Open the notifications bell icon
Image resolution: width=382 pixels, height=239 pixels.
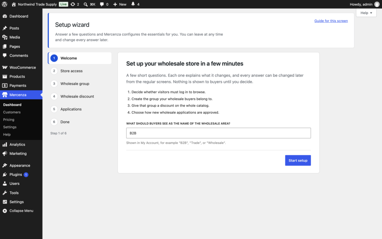pos(133,4)
